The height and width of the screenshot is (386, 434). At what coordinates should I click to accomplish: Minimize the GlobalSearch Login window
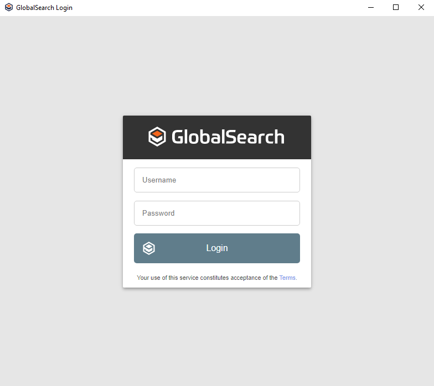point(371,8)
